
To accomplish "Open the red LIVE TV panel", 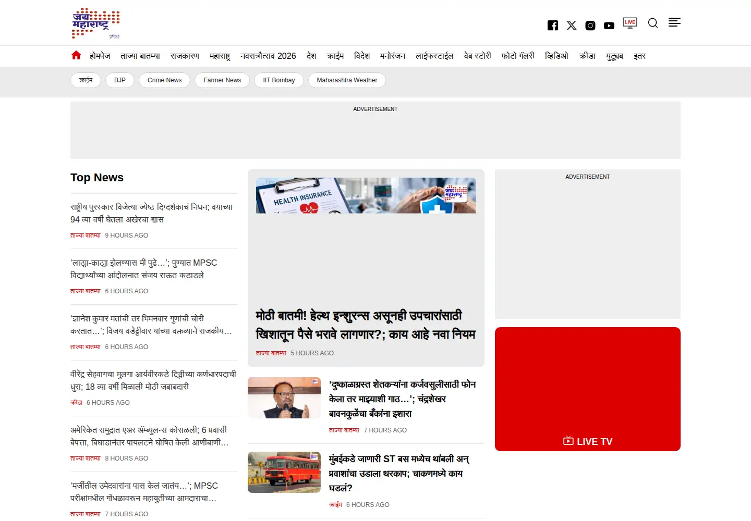I will point(588,389).
